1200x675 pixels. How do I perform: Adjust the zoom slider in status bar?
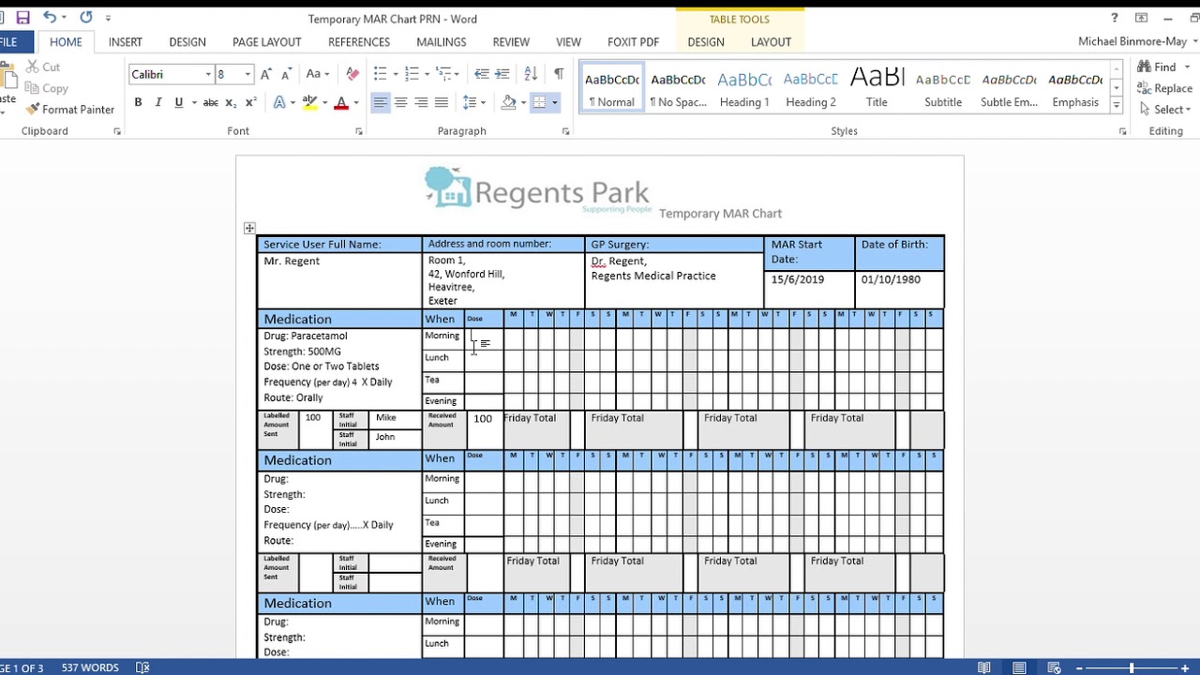coord(1132,667)
